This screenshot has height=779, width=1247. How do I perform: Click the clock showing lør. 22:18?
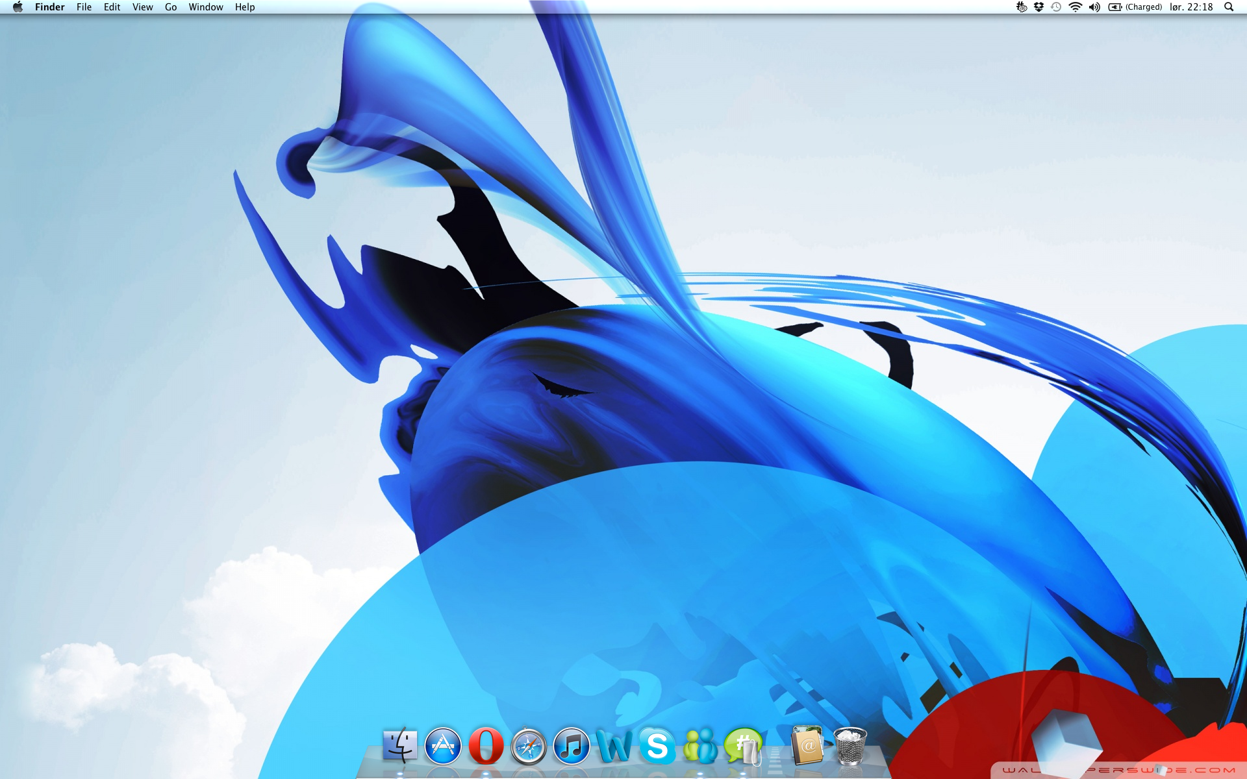[x=1191, y=7]
